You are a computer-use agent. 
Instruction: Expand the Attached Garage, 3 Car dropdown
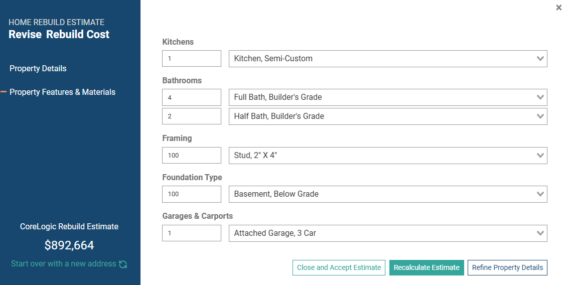[x=388, y=233]
